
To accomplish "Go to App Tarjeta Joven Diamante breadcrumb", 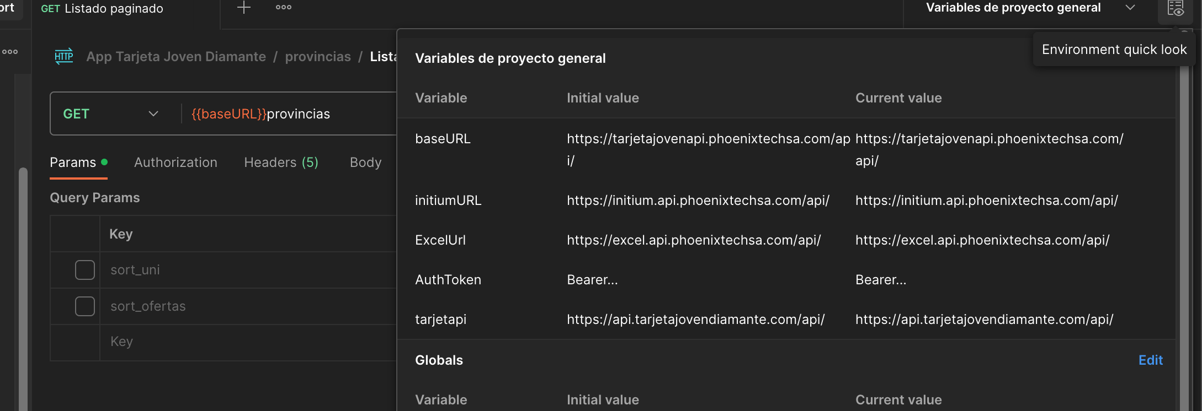I will pyautogui.click(x=176, y=57).
